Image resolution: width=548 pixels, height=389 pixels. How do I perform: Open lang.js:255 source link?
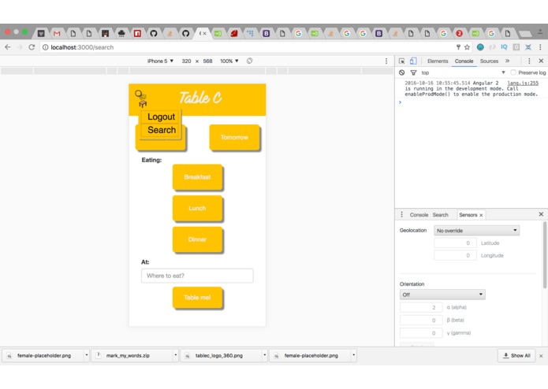[x=523, y=83]
